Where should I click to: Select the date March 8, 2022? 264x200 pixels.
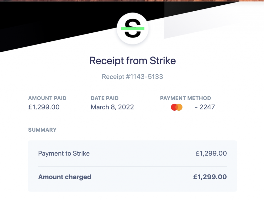112,107
